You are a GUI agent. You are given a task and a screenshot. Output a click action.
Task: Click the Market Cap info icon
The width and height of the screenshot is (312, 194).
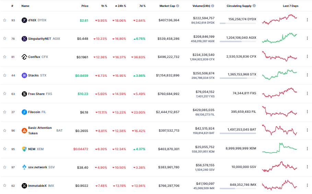178,6
